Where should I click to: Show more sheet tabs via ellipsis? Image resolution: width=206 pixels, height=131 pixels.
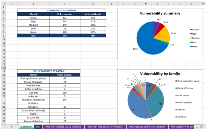196,127
